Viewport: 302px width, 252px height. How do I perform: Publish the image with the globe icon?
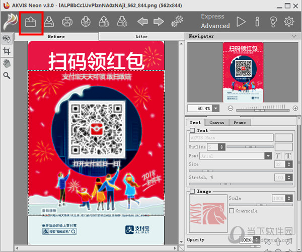(86, 22)
